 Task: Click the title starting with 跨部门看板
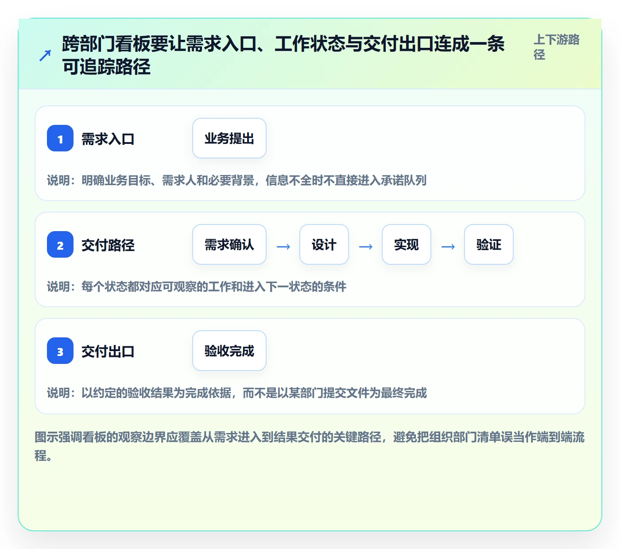(x=283, y=55)
